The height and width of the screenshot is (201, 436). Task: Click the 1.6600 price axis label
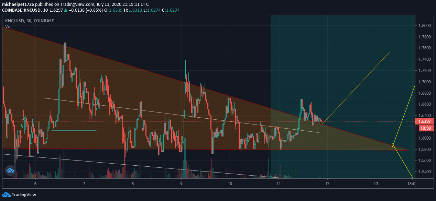point(424,104)
